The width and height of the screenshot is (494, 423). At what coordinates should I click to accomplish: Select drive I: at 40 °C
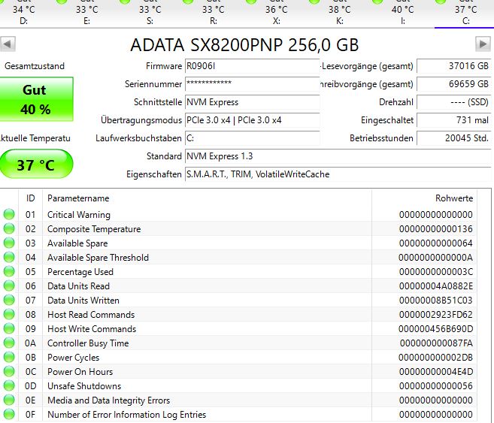tap(402, 13)
